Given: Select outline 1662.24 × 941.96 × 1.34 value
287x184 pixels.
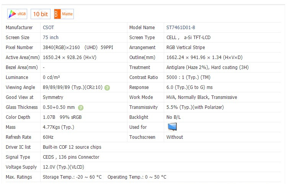Looking at the screenshot, I should [204, 58].
